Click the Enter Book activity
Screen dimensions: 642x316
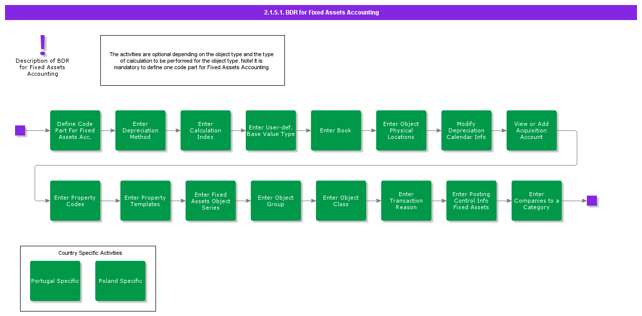click(336, 130)
